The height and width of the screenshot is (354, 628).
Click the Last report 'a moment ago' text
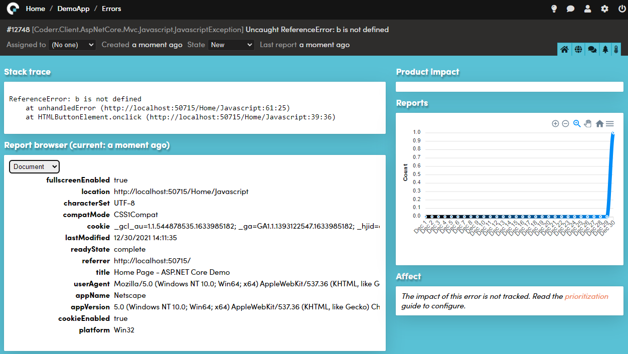click(325, 45)
